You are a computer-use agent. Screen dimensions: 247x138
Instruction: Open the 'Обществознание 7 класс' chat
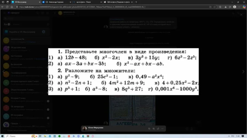click(26, 91)
